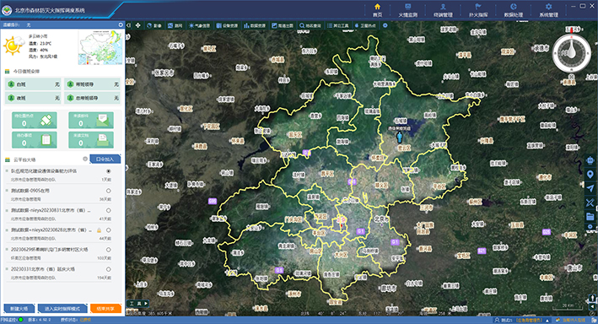Click the orange 结束共享 button
The image size is (598, 324).
coord(105,308)
